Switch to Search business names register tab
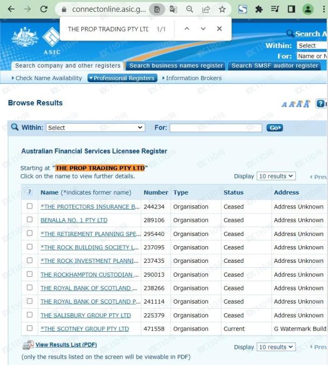Viewport: 328px width, 365px height. [x=176, y=66]
